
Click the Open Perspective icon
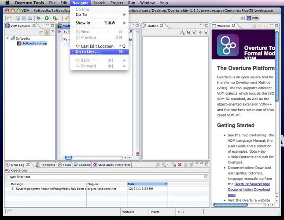243,18
